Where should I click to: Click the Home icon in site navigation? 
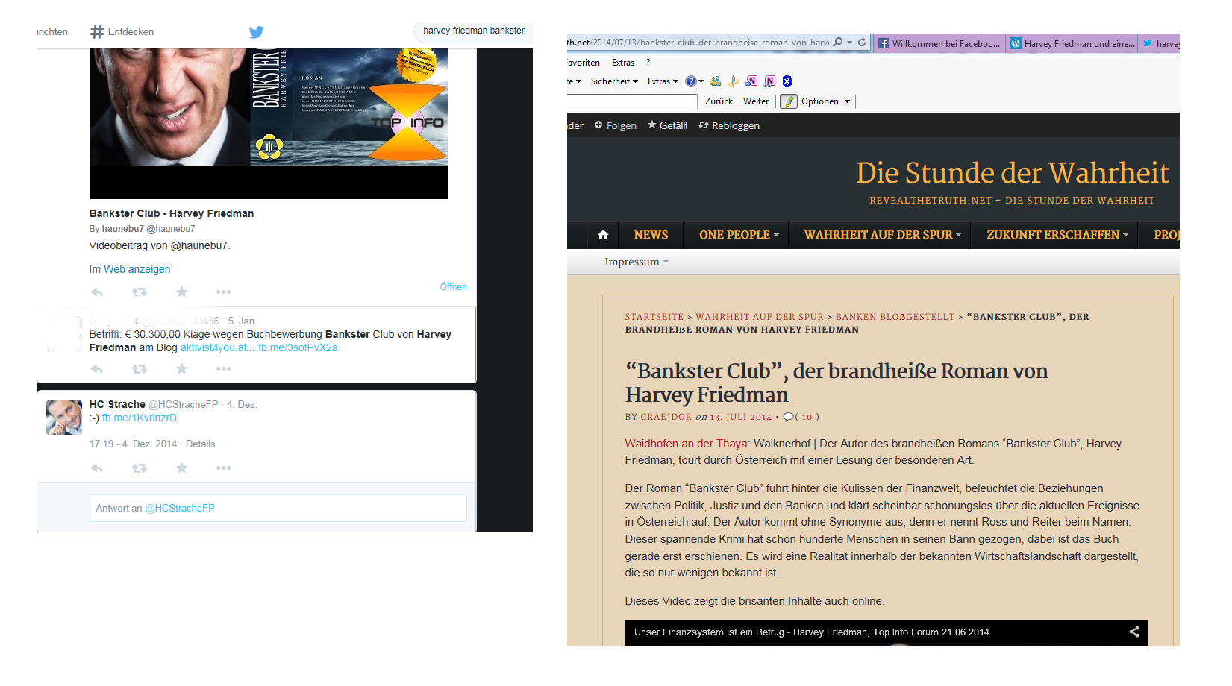tap(603, 235)
